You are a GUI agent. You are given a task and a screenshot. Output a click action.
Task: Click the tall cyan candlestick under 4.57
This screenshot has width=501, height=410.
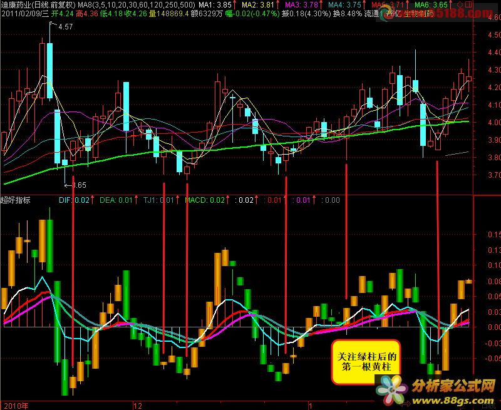(50, 70)
